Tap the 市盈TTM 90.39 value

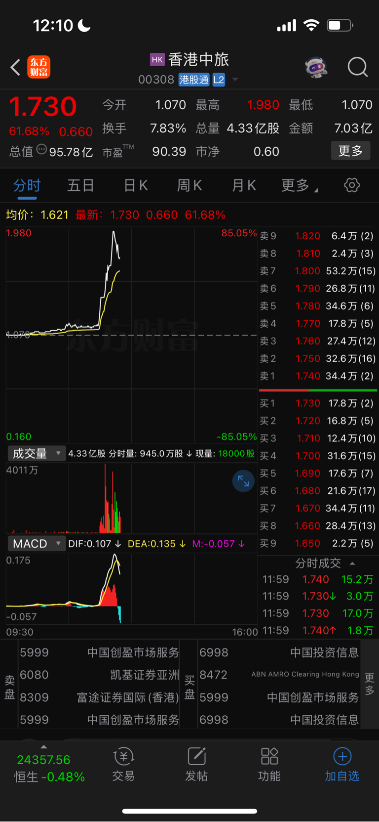169,152
